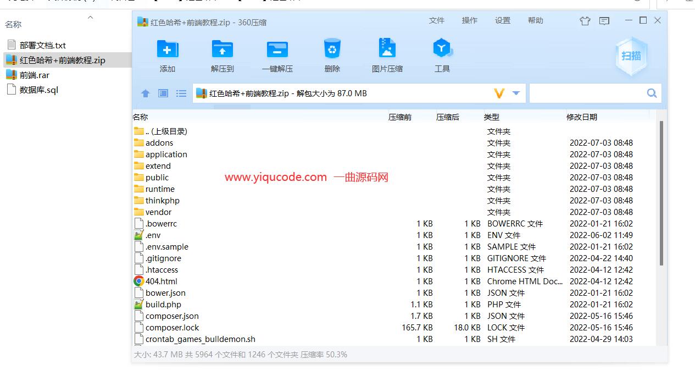The width and height of the screenshot is (695, 370).
Task: Switch to the thumbnail view icon
Action: (163, 93)
